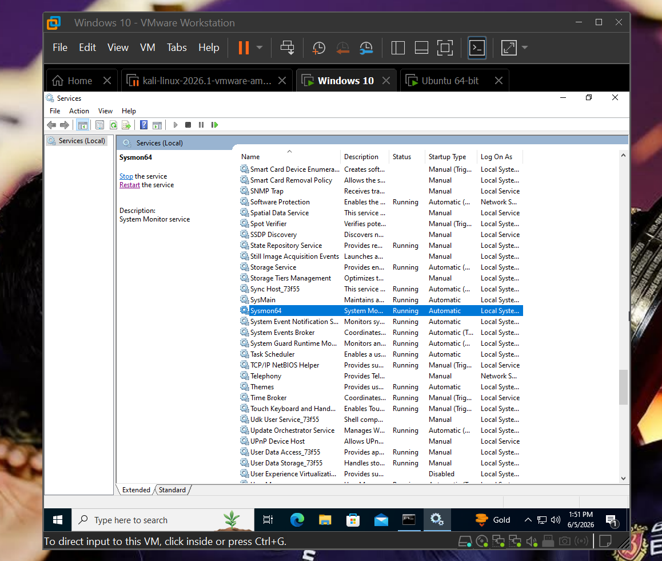Open the Services Help menu
The width and height of the screenshot is (662, 561).
pos(129,110)
